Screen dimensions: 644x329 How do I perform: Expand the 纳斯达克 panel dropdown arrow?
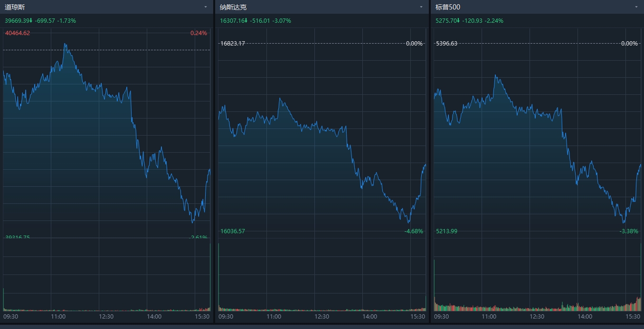tap(421, 7)
